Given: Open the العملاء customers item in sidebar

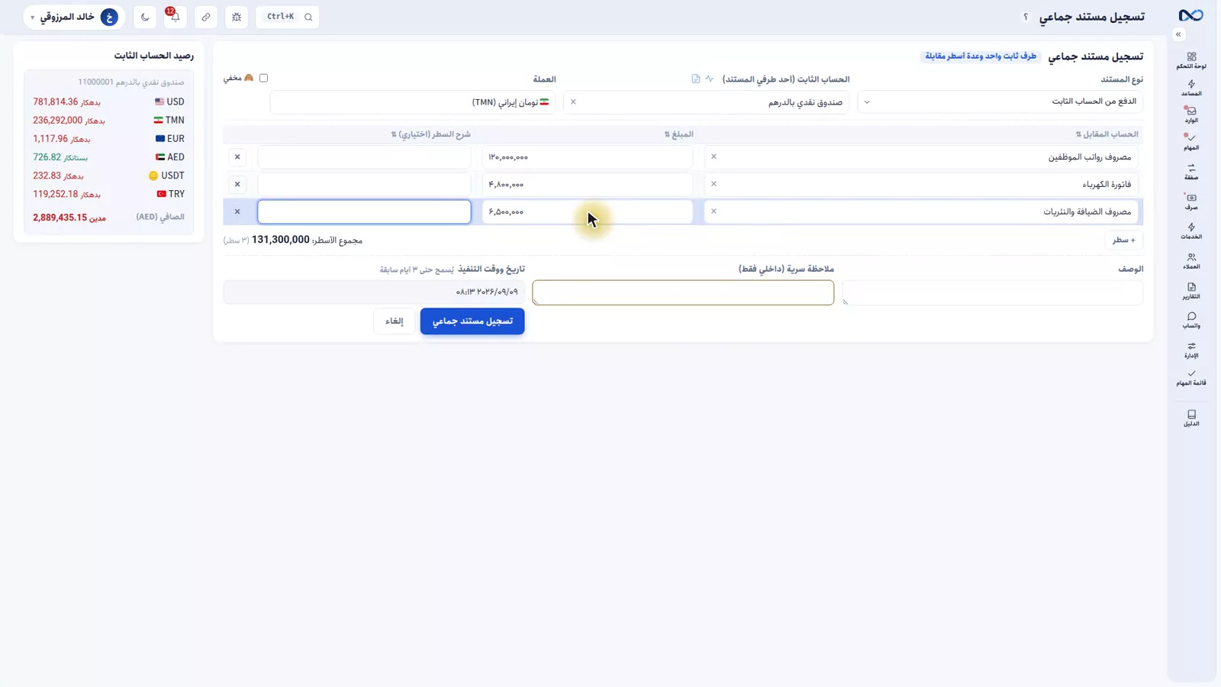Looking at the screenshot, I should (x=1191, y=261).
